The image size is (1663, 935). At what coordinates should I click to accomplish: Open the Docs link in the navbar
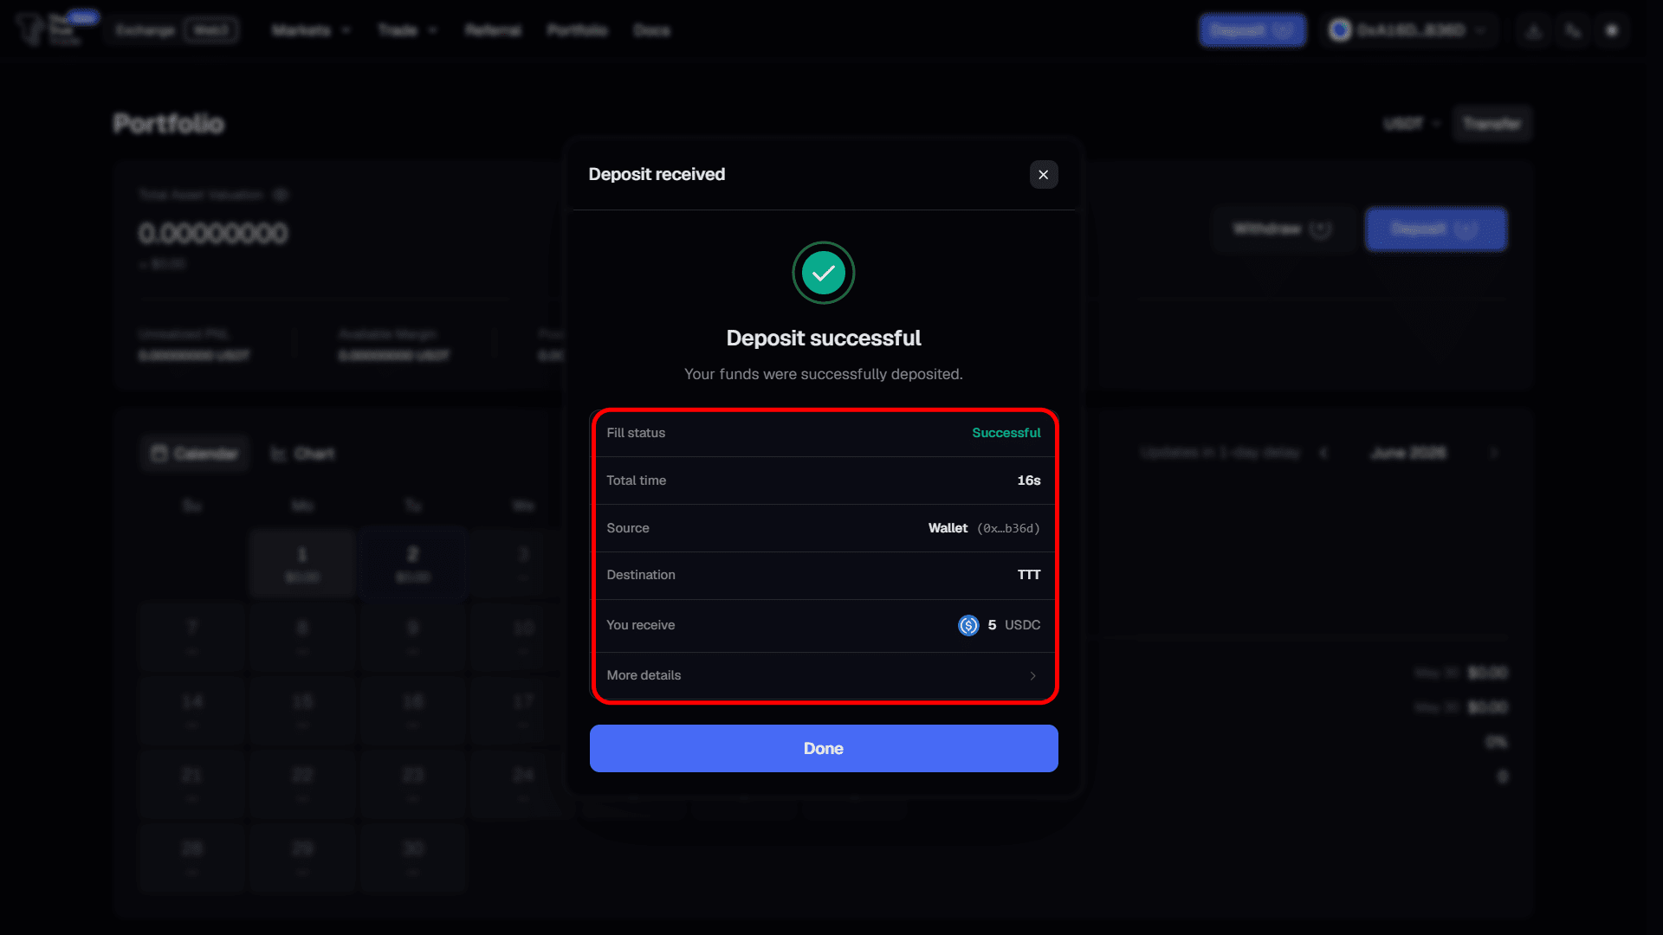click(x=651, y=30)
